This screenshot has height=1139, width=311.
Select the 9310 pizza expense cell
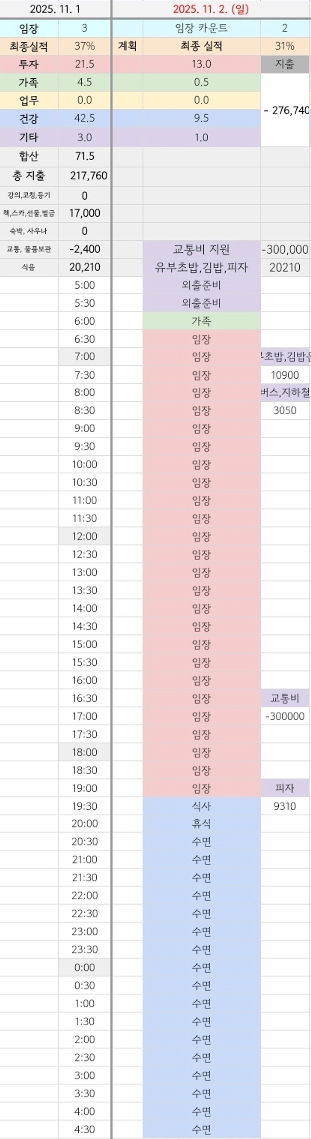point(285,806)
